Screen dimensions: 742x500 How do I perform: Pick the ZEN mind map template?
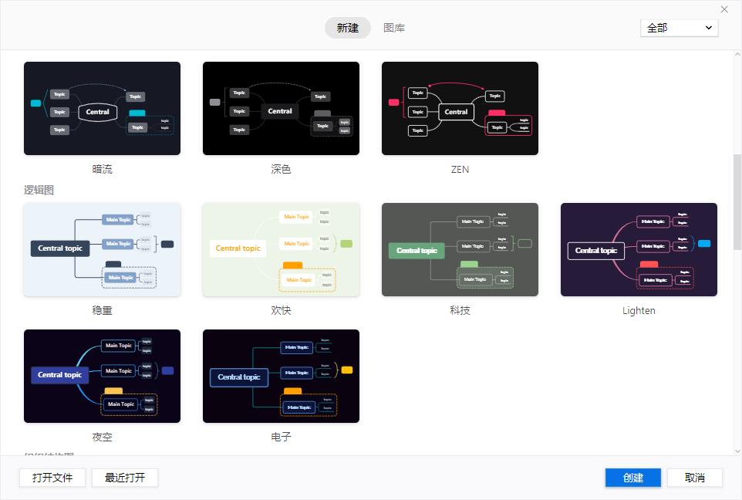click(460, 109)
